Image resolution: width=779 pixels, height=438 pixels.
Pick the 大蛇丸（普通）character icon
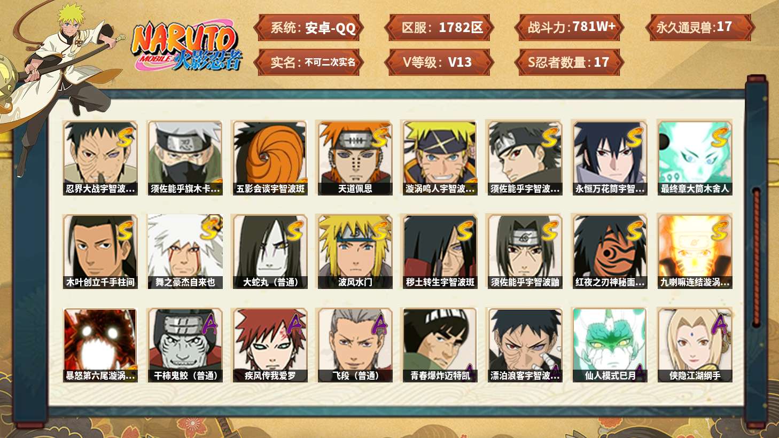point(270,252)
